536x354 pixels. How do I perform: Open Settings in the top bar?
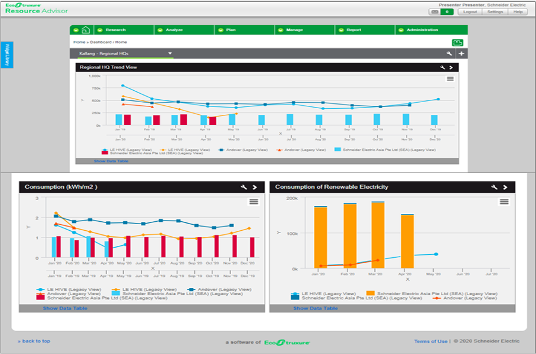click(x=495, y=12)
